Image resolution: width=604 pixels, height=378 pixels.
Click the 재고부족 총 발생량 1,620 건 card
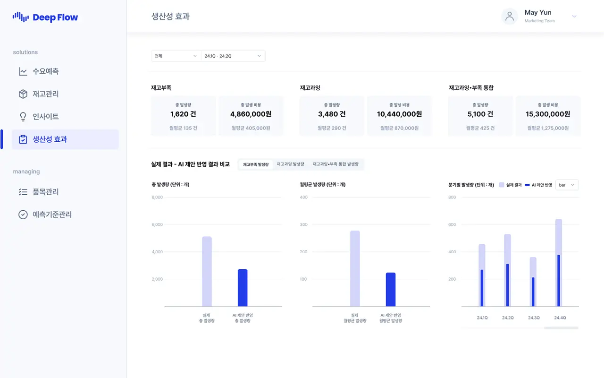pyautogui.click(x=184, y=116)
